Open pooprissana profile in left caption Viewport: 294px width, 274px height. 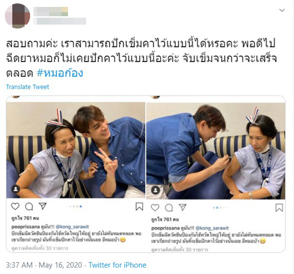pos(25,227)
